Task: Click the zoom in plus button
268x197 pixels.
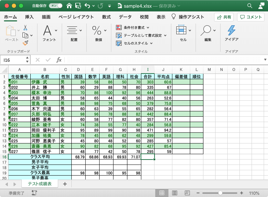Action: (242, 193)
